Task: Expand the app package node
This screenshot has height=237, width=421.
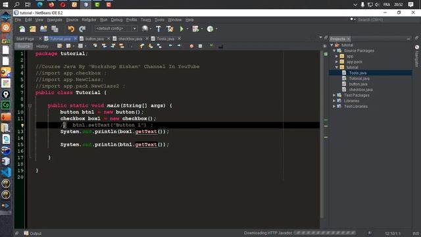Action: 337,57
